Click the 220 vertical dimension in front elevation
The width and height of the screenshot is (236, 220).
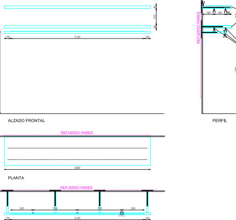pos(155,17)
